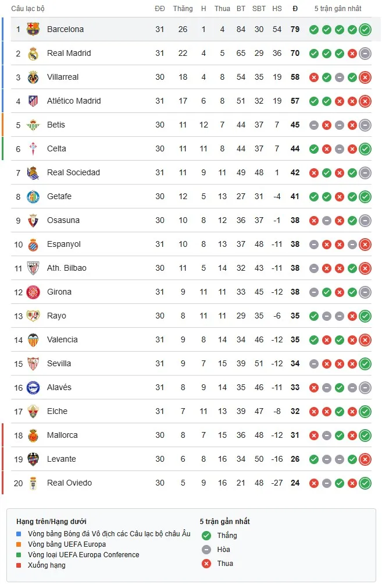Screen dimensions: 382x584
Task: Click the Espanyol club badge
Action: pos(34,244)
